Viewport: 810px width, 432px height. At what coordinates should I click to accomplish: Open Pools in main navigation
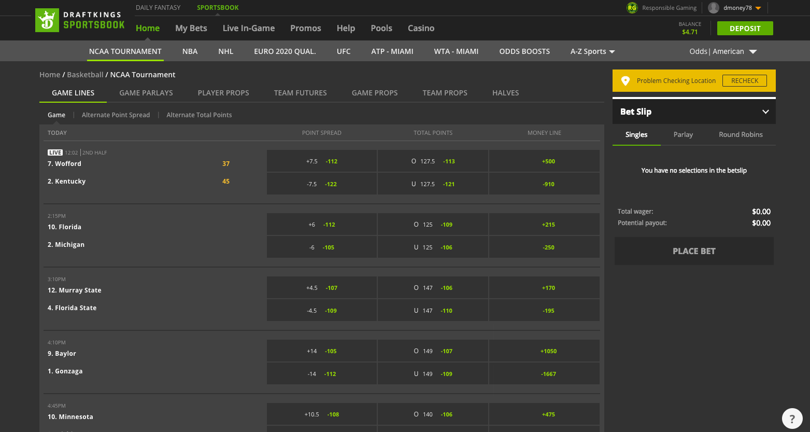[381, 28]
